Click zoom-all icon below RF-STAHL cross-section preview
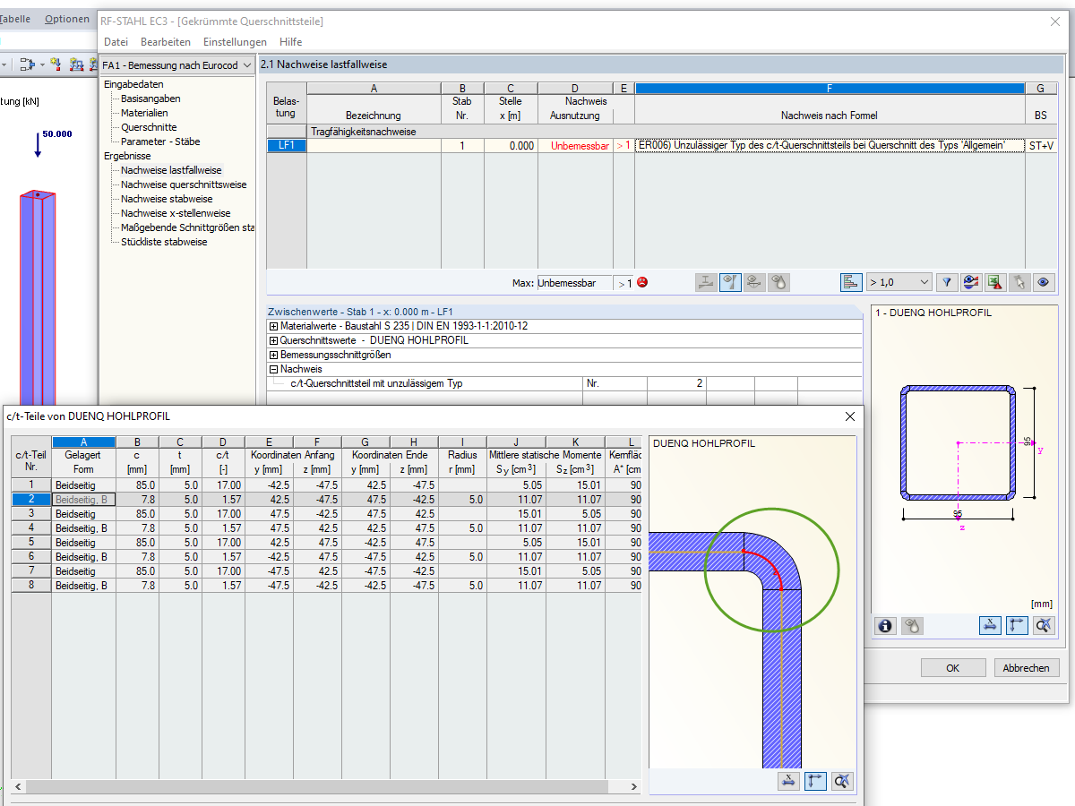 tap(1044, 626)
